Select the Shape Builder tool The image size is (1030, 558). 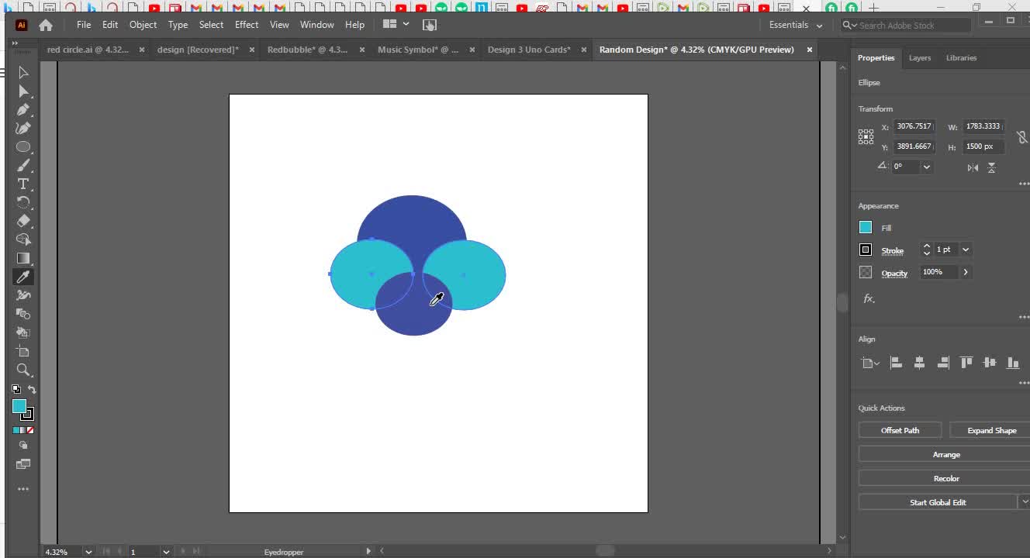(x=23, y=239)
